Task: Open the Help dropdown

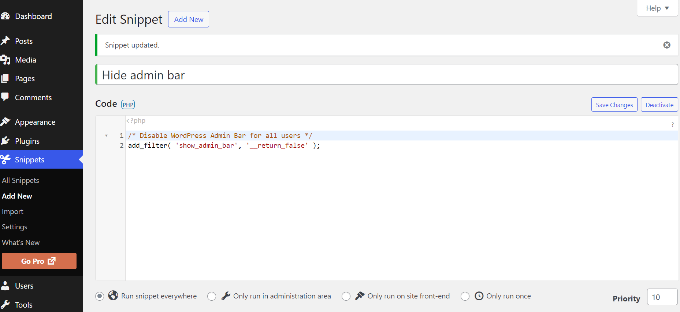Action: point(657,8)
